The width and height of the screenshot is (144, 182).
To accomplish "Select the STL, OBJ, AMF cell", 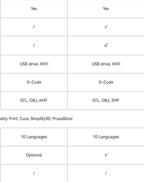I will coord(34,100).
